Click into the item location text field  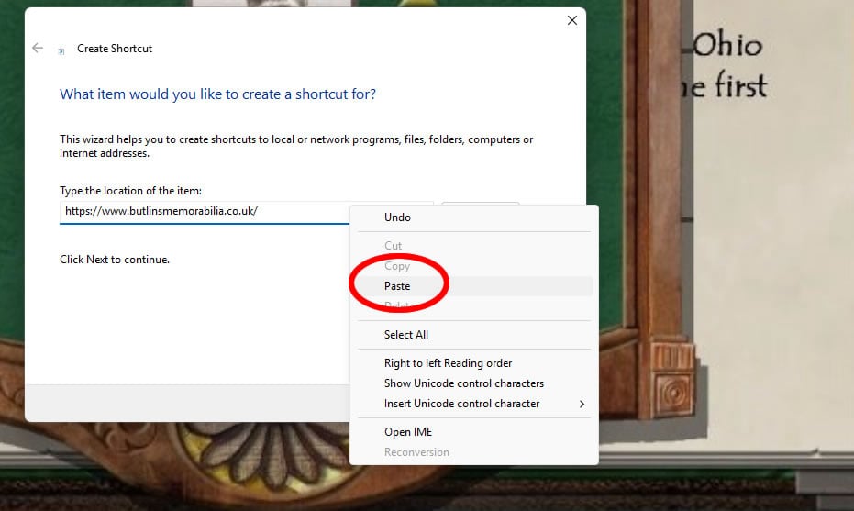(202, 211)
